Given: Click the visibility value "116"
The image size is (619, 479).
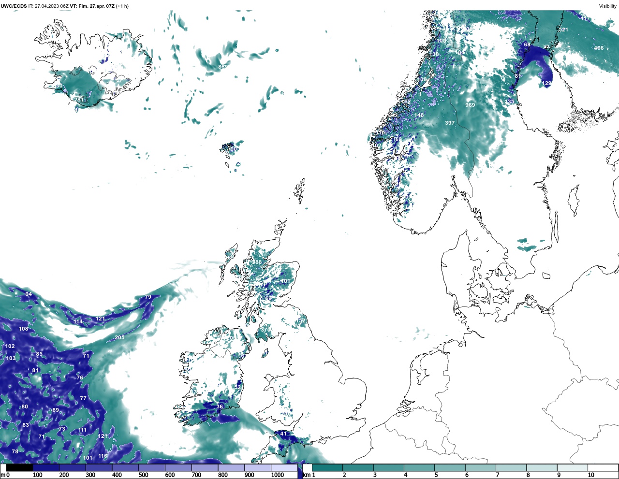Looking at the screenshot, I should tap(103, 456).
